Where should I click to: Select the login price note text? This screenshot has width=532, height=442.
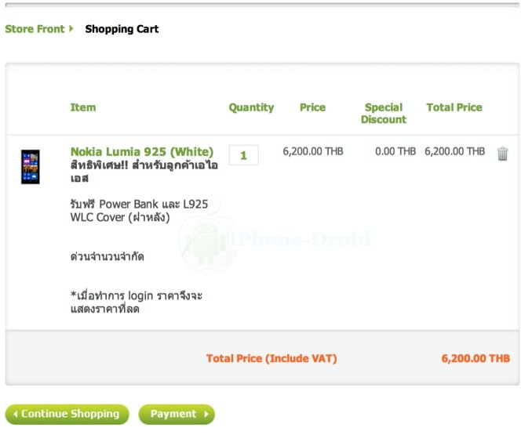tap(137, 302)
